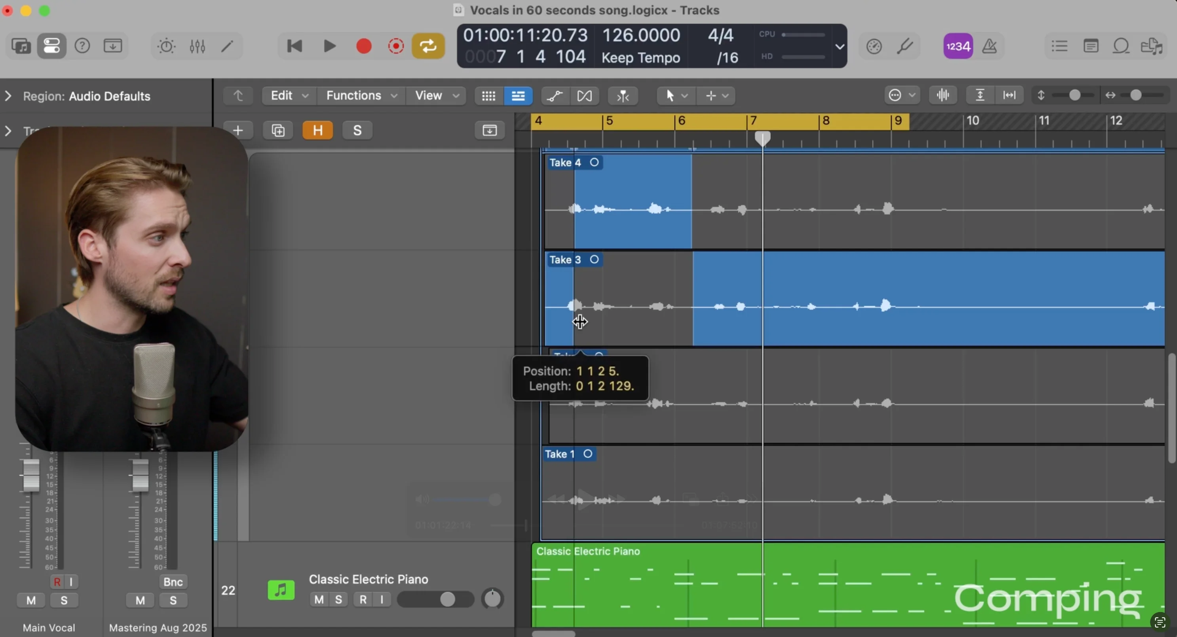
Task: Toggle Cycle mode button
Action: point(428,46)
